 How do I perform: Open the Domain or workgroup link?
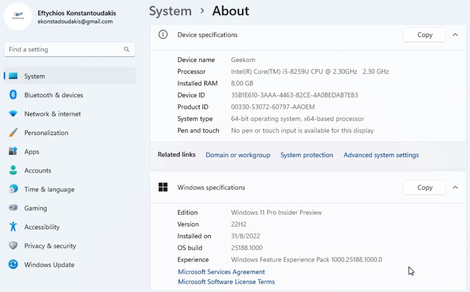click(238, 155)
